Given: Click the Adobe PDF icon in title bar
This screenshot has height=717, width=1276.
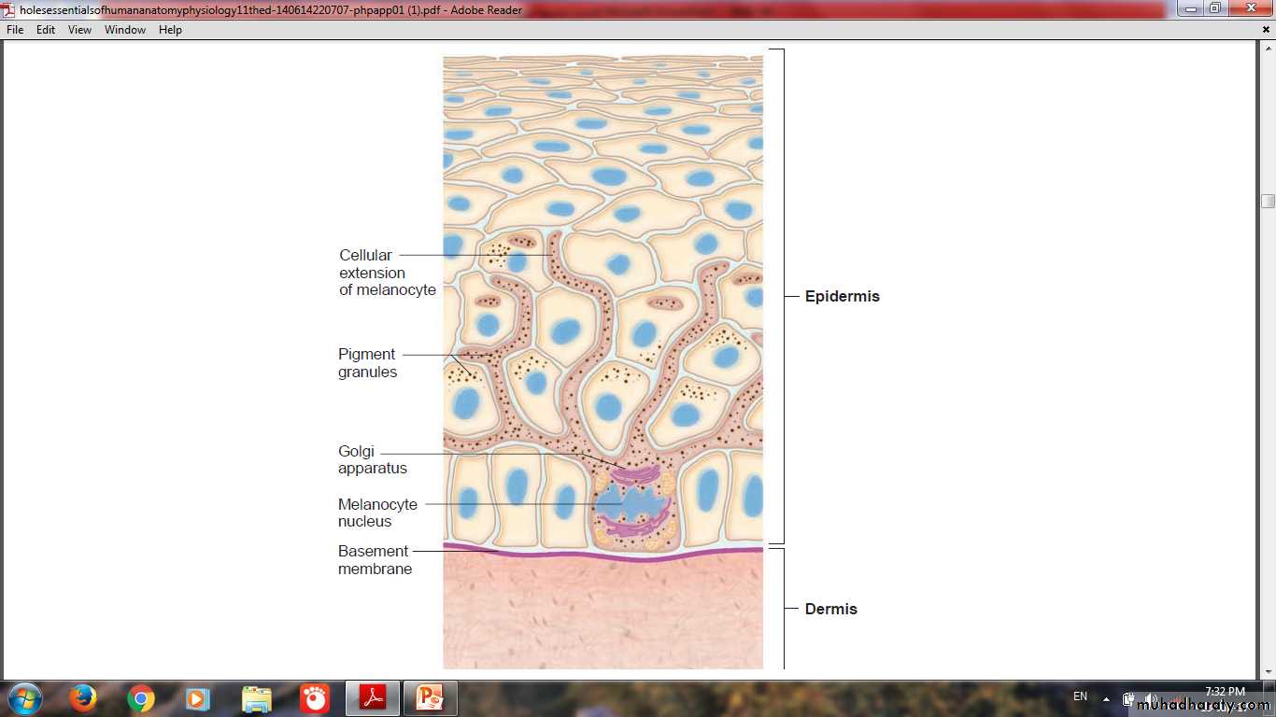Looking at the screenshot, I should point(9,10).
